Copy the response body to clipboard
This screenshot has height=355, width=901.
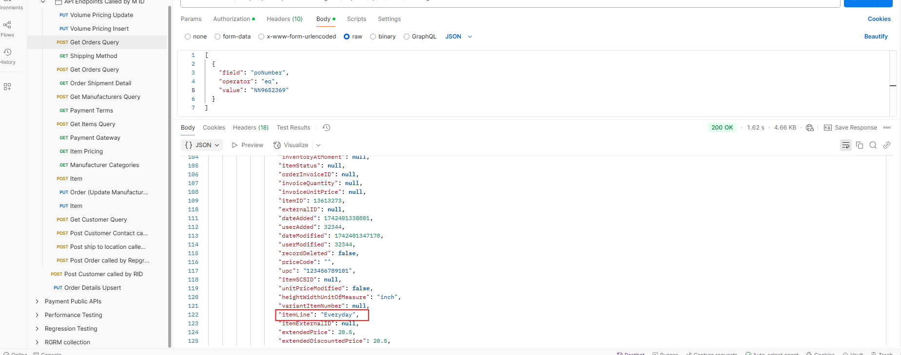tap(860, 145)
